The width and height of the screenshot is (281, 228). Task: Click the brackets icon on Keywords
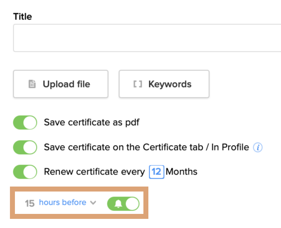click(138, 84)
